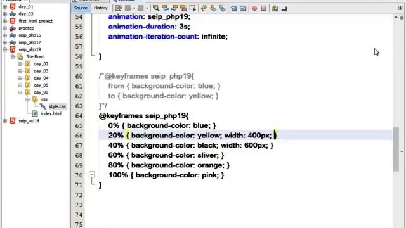Screen dimensions: 406x228
Task: Select the day_08 folder name
Action: tap(41, 92)
